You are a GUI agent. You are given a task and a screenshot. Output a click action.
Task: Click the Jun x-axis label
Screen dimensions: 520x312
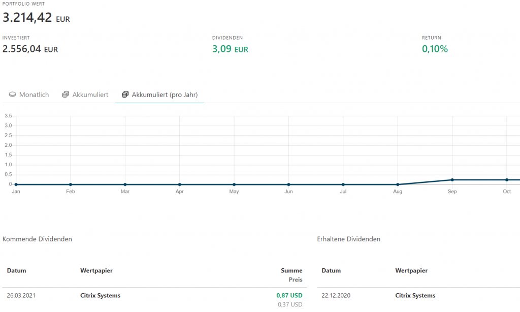(x=288, y=192)
